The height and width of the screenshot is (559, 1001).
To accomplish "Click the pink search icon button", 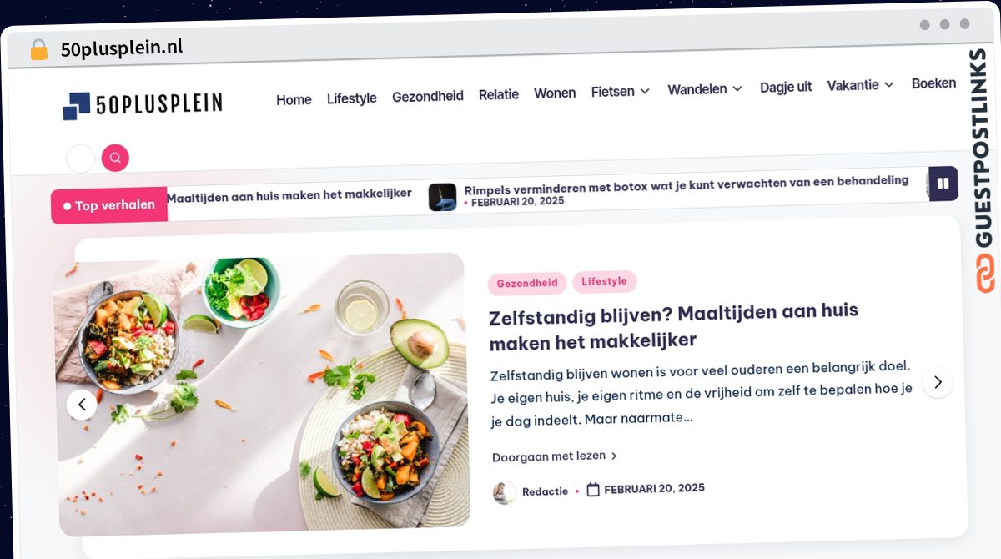I will (x=115, y=158).
